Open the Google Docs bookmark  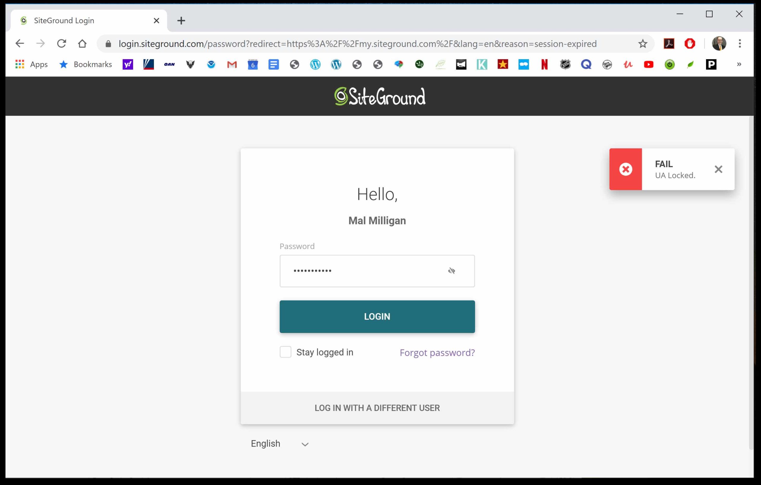pyautogui.click(x=273, y=64)
